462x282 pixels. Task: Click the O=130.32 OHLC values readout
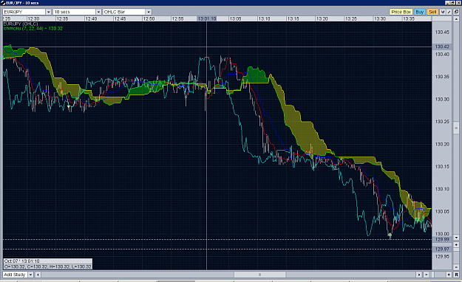click(48, 266)
